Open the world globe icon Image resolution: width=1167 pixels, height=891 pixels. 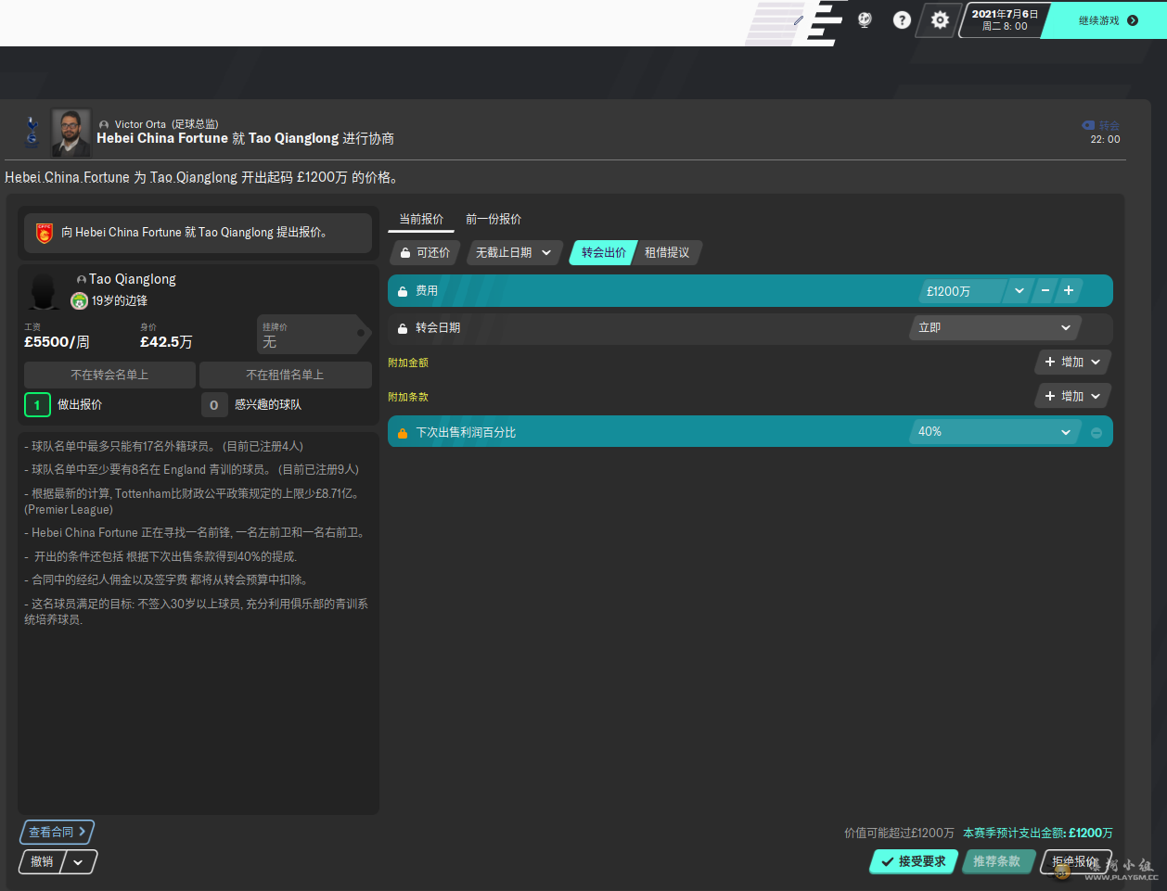pos(865,19)
